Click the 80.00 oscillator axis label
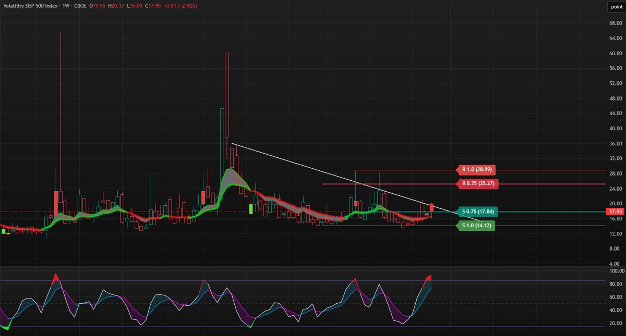This screenshot has width=626, height=336. (x=615, y=284)
